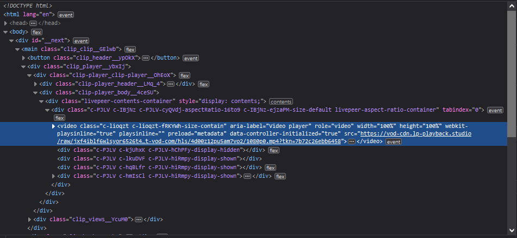This screenshot has height=238, width=517.
Task: Toggle contents badge on livepeer-contents-container
Action: point(281,101)
